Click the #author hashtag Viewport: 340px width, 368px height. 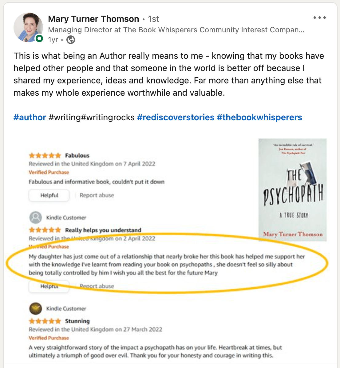30,117
